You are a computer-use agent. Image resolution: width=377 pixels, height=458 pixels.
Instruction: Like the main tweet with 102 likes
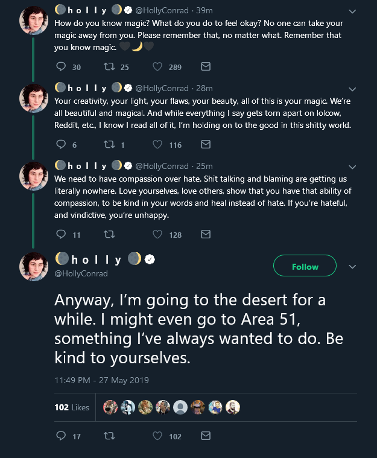point(157,436)
